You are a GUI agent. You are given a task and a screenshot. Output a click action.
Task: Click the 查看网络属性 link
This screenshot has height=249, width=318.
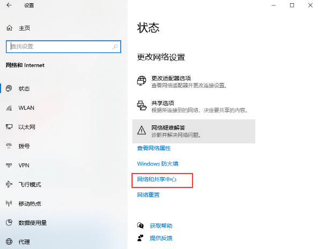(154, 148)
